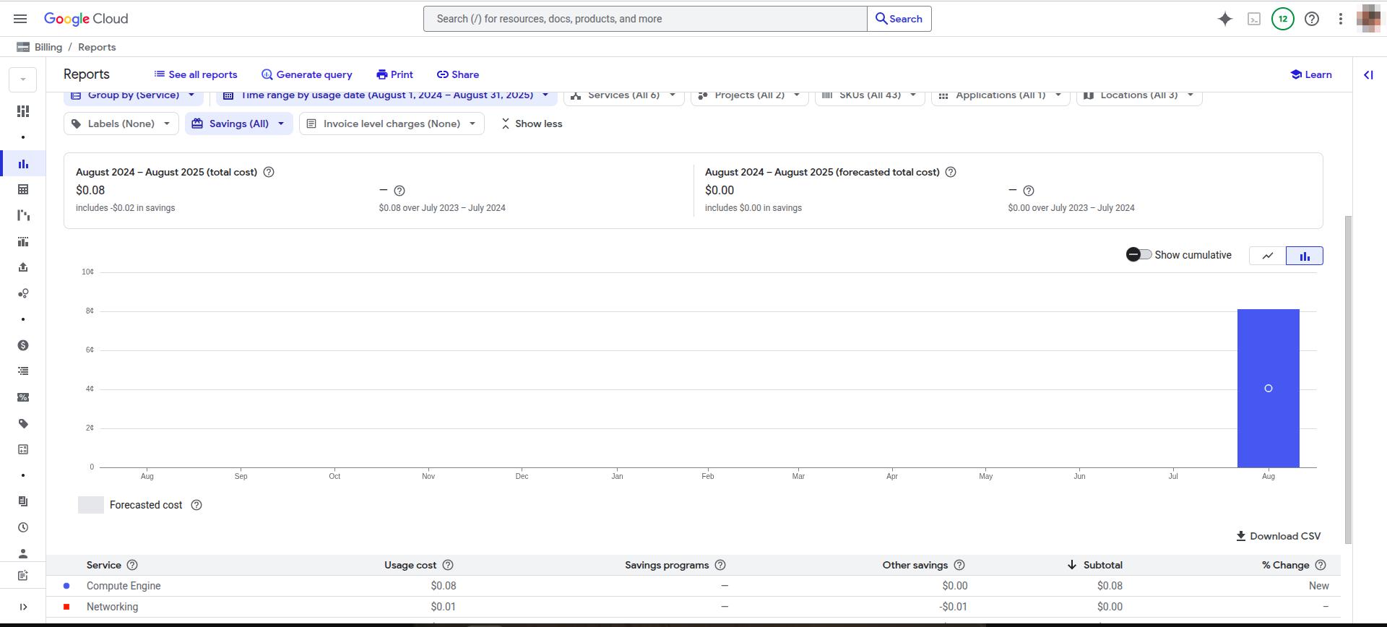Switch to line chart view
Image resolution: width=1387 pixels, height=627 pixels.
[x=1268, y=256]
